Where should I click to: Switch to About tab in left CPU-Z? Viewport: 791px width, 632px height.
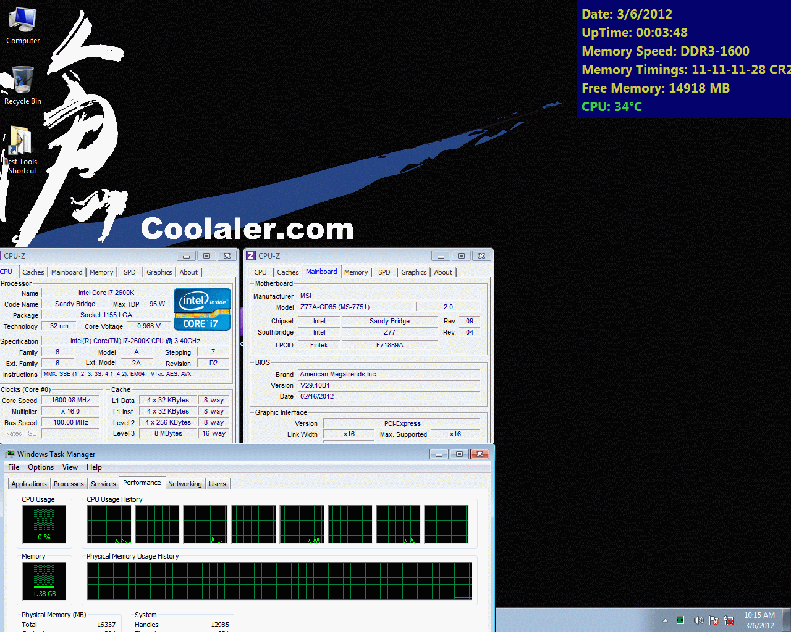[x=188, y=272]
